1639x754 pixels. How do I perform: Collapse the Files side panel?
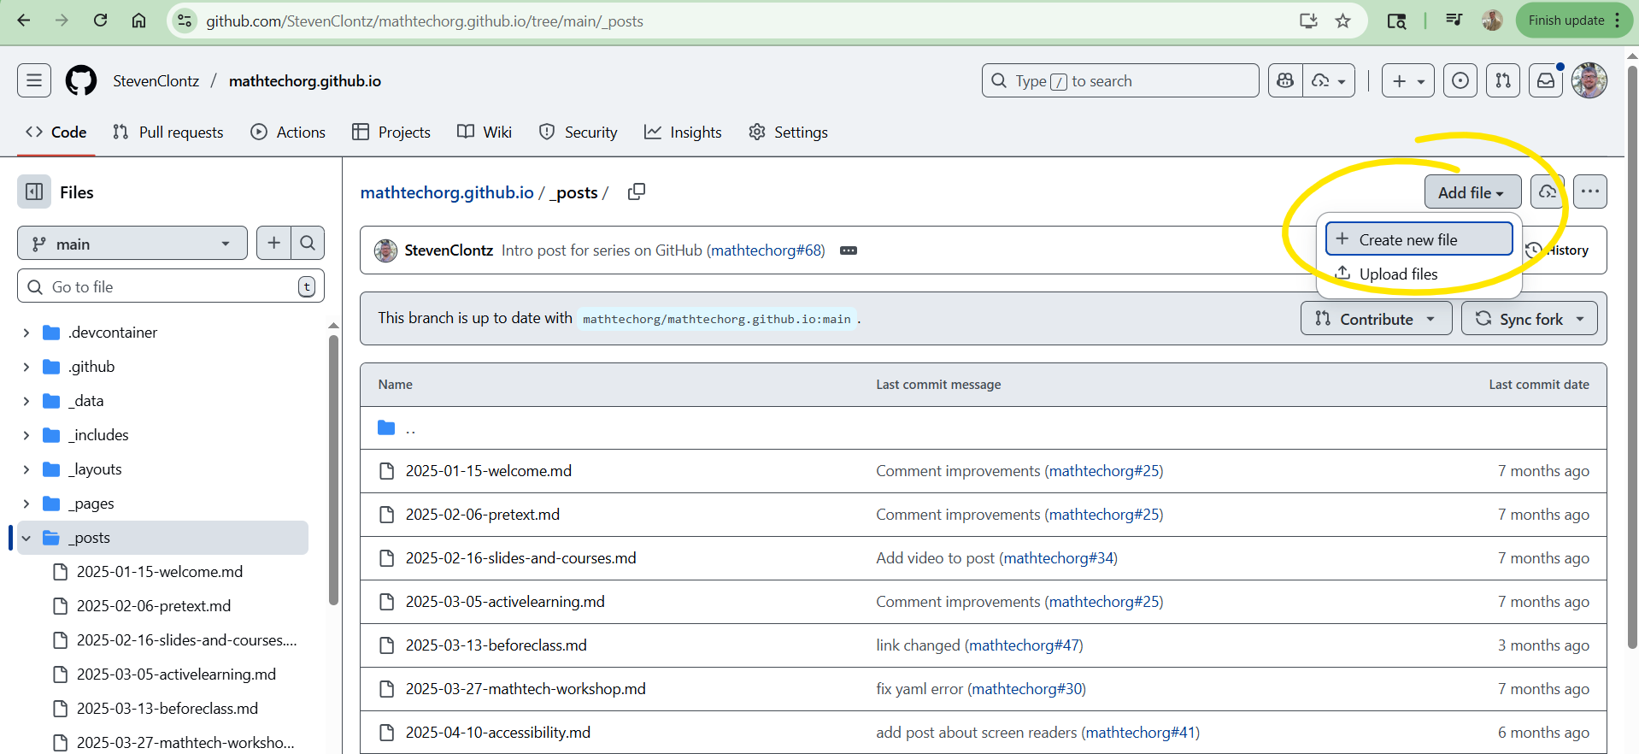point(34,192)
